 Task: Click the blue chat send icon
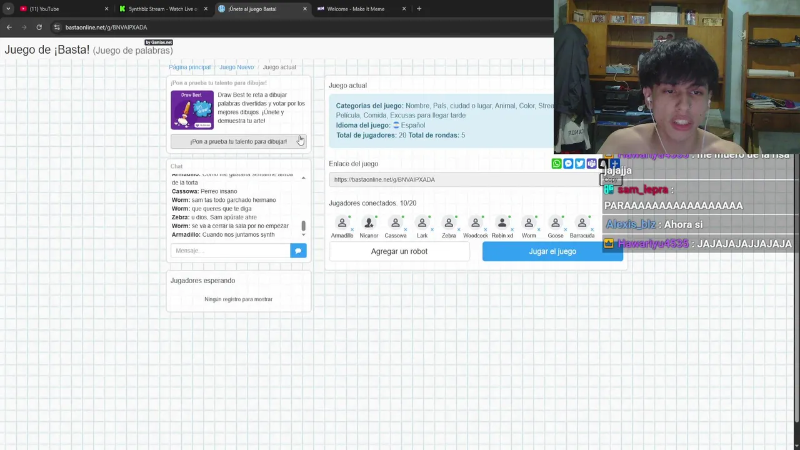point(298,251)
